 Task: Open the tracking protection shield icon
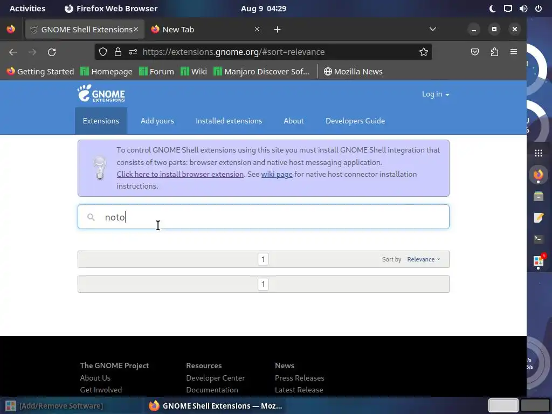tap(103, 52)
